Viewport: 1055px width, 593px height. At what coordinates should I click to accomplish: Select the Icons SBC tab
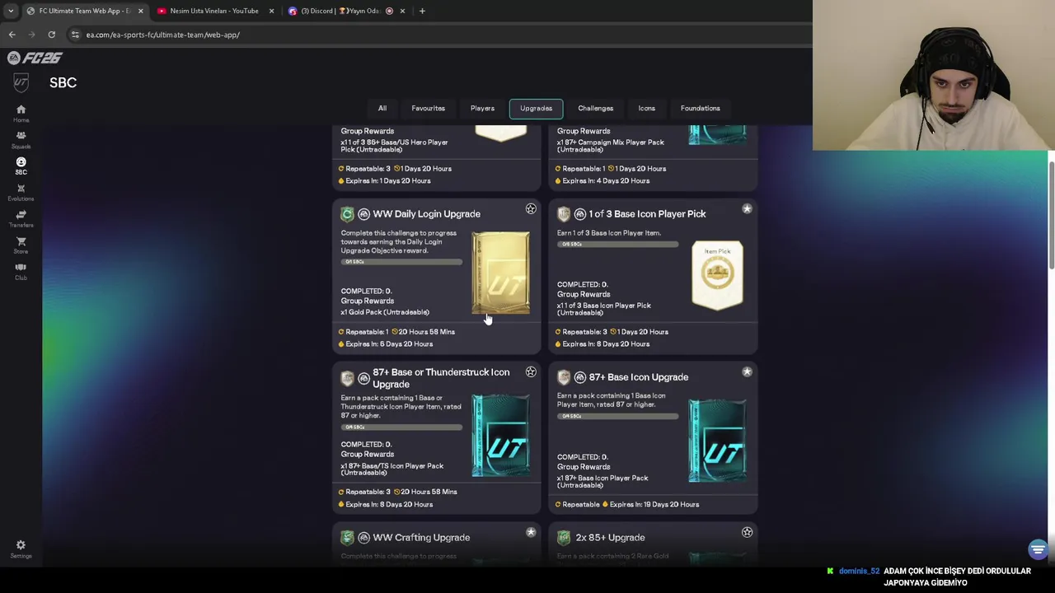pyautogui.click(x=646, y=108)
